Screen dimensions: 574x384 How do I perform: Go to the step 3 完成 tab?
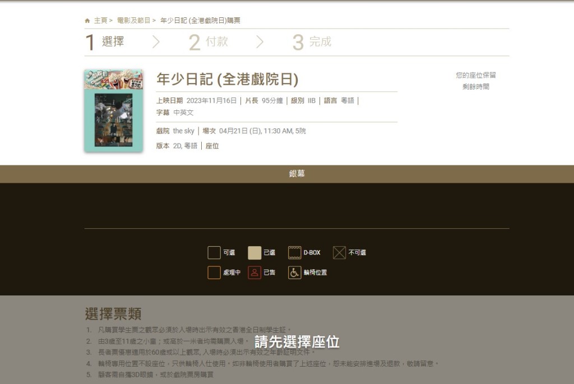coord(312,42)
